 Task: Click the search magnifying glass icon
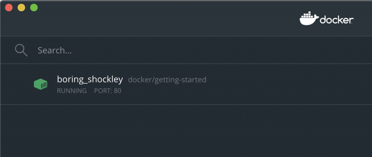coord(21,50)
